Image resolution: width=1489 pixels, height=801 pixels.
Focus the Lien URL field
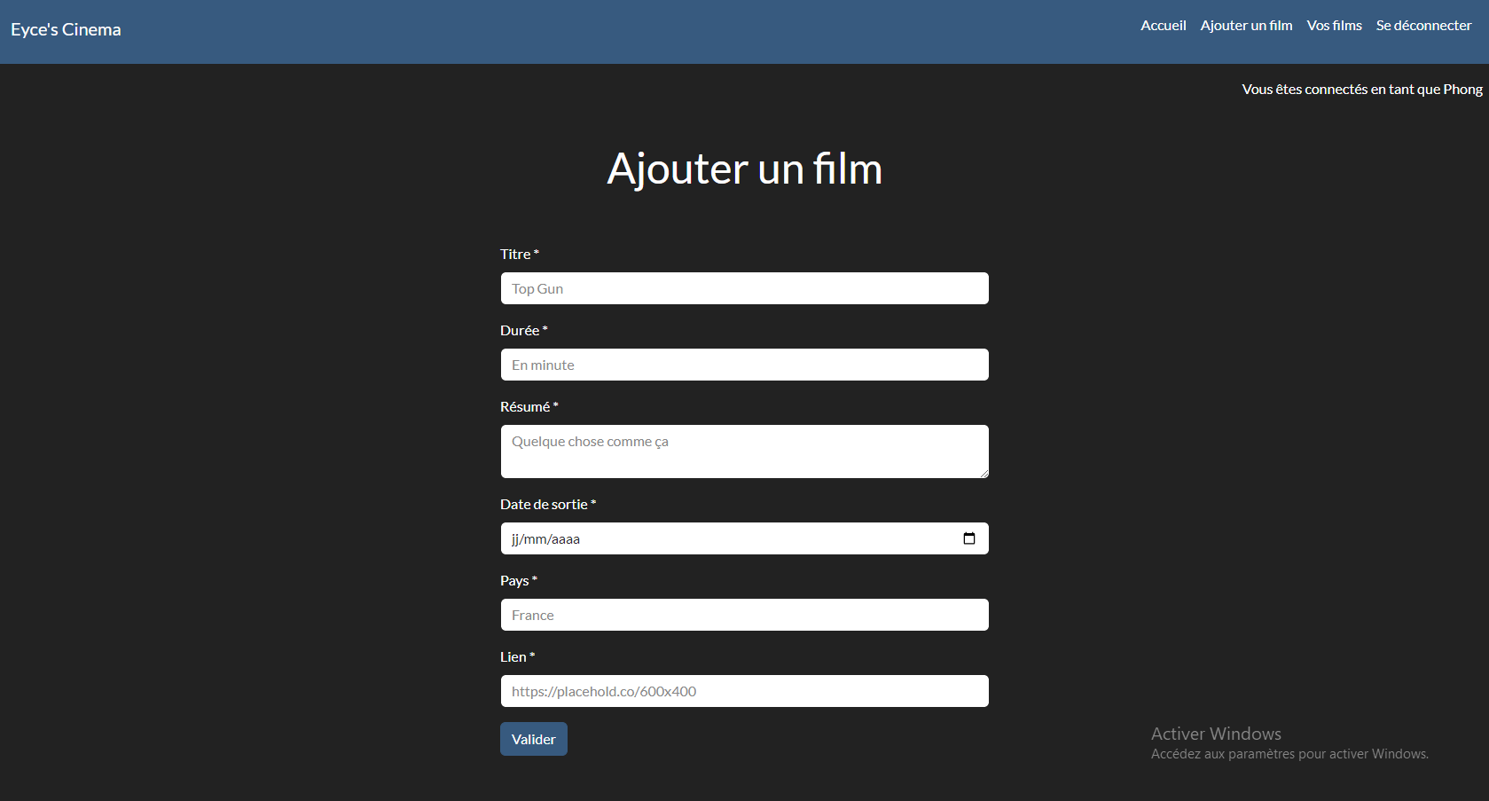[x=744, y=691]
